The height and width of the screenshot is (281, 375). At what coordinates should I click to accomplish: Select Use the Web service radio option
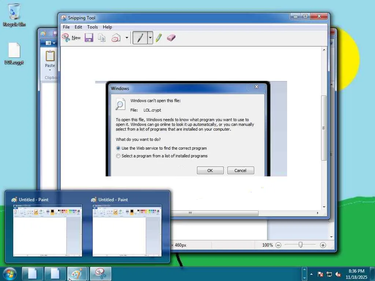tap(118, 148)
